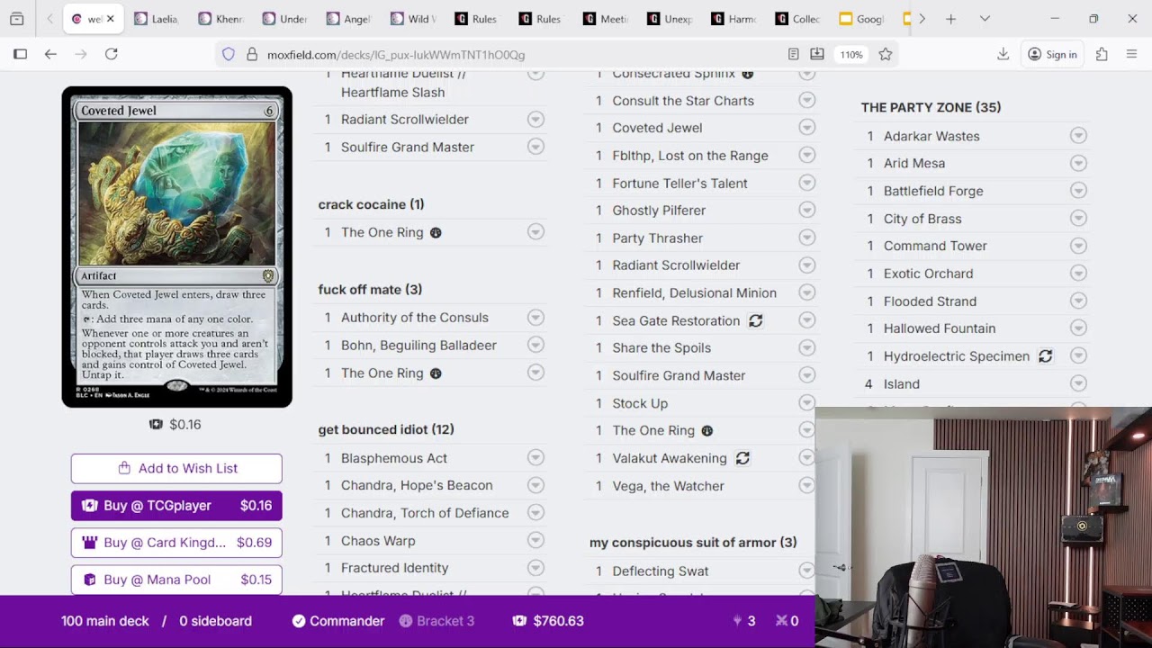The height and width of the screenshot is (648, 1152).
Task: Show tracking protection shield info
Action: [229, 54]
